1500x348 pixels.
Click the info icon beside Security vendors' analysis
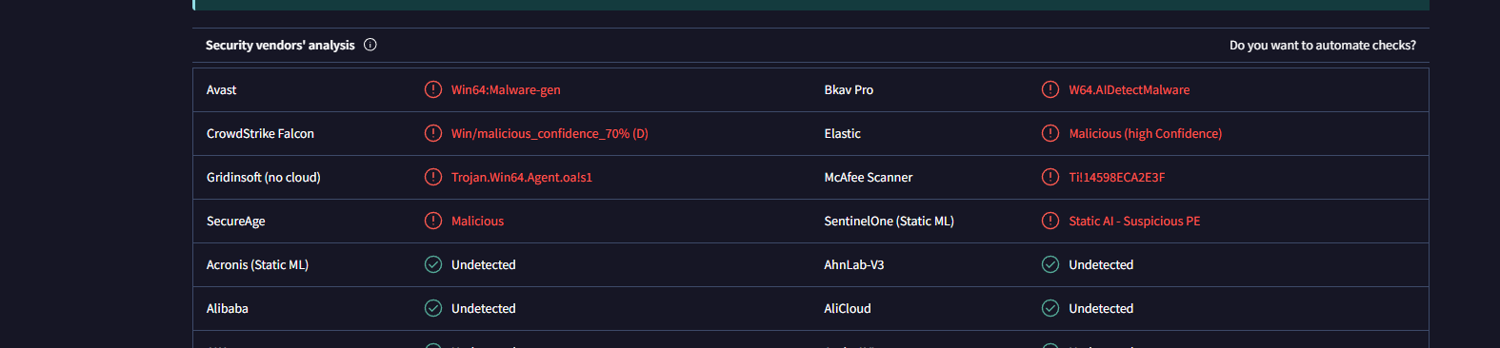[x=370, y=45]
